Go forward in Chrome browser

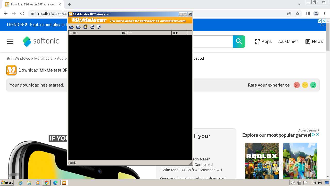coord(14,13)
